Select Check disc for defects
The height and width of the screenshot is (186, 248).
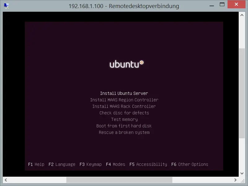click(124, 113)
